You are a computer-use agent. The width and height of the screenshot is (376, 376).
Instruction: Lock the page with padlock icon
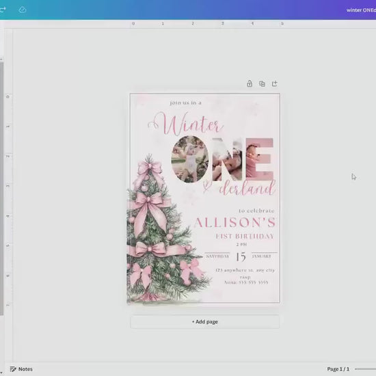(x=250, y=83)
